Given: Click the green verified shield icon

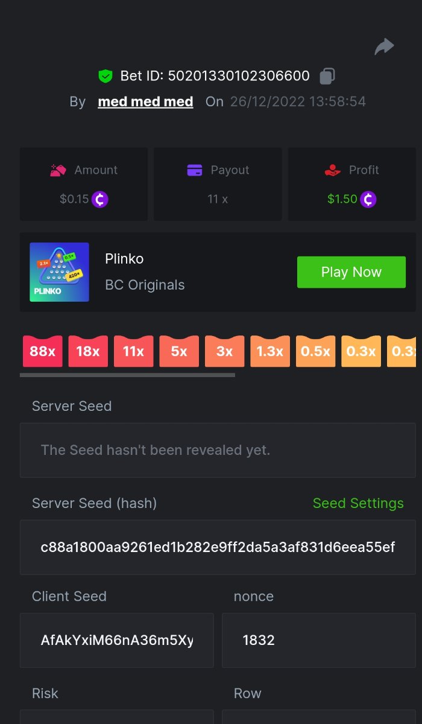Looking at the screenshot, I should pyautogui.click(x=105, y=76).
